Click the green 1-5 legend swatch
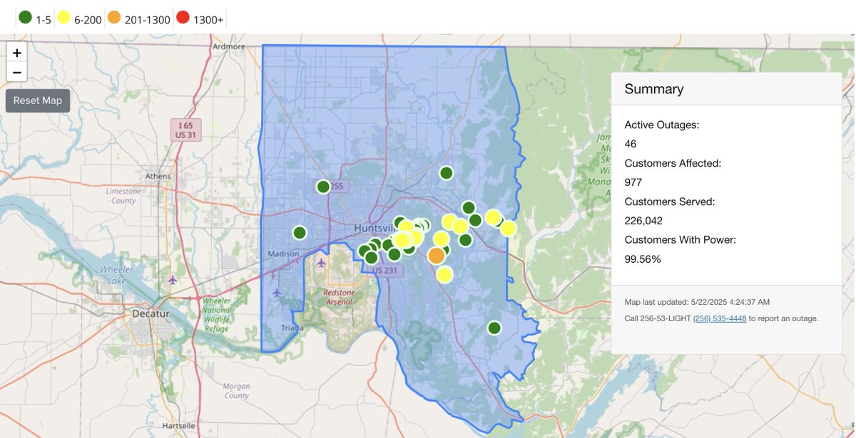The height and width of the screenshot is (438, 856). coord(25,19)
